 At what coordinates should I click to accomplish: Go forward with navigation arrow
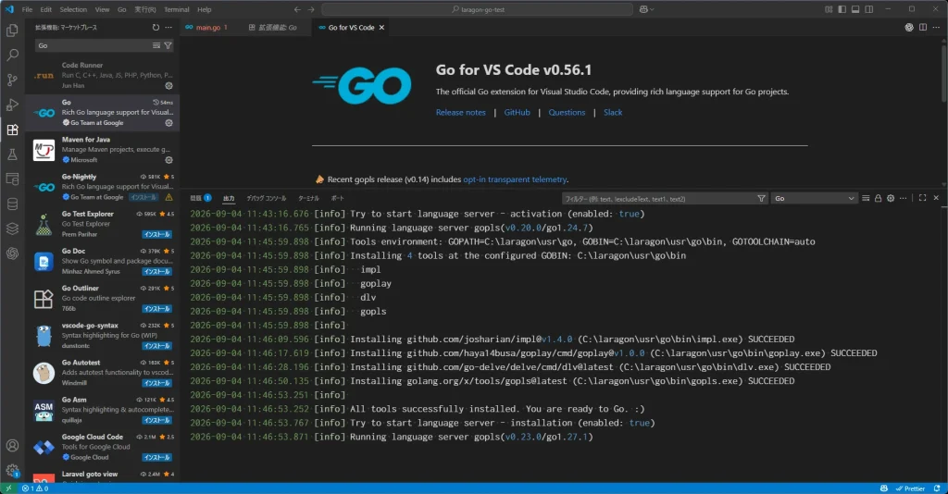311,9
